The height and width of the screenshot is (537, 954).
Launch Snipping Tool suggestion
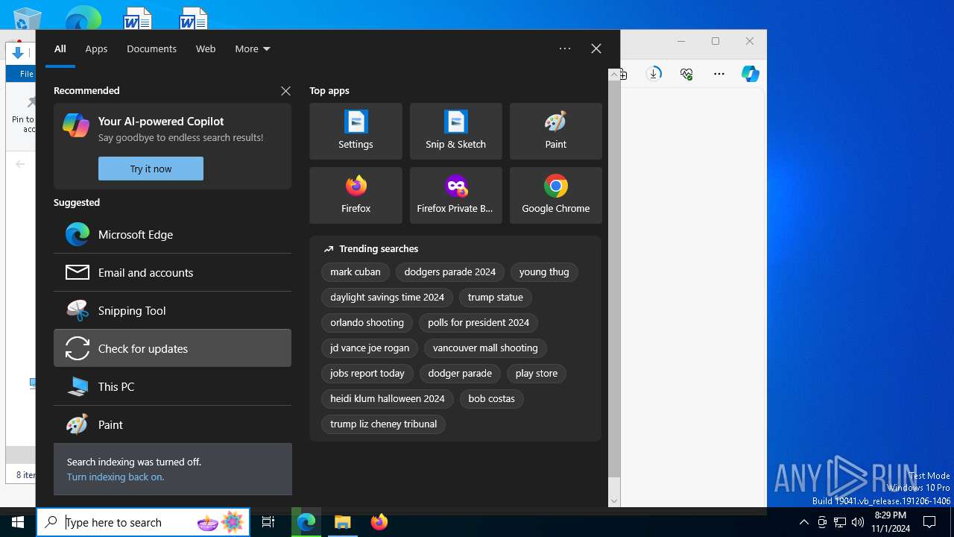(172, 310)
